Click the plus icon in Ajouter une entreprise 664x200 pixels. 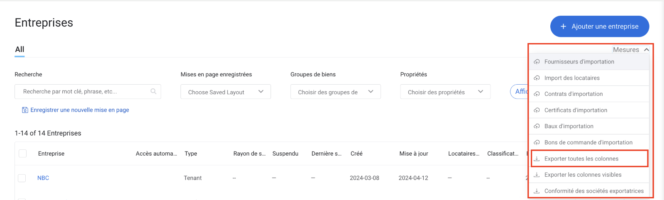coord(563,26)
